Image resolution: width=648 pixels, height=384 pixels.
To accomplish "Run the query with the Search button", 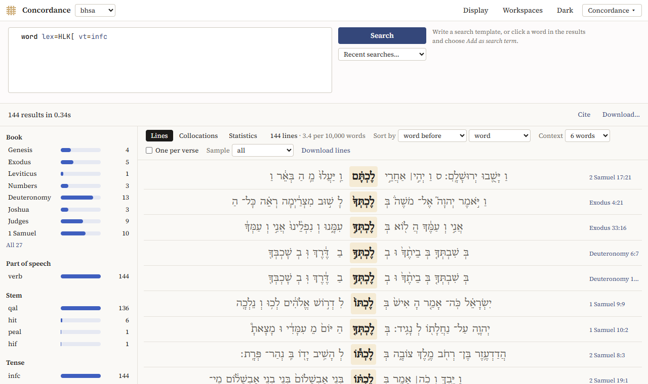I will [x=382, y=35].
